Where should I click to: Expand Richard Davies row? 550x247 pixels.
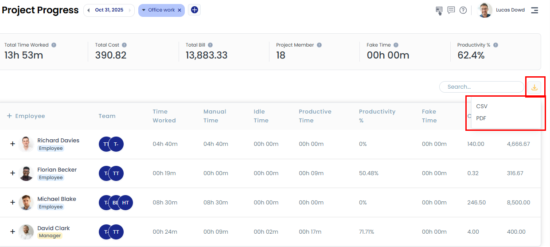(x=12, y=144)
